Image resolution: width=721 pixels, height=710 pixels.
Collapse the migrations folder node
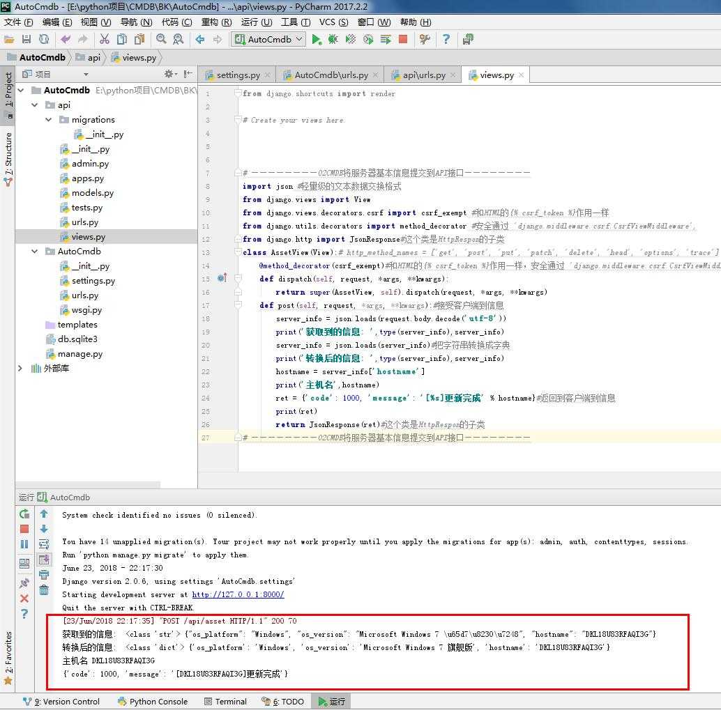pos(49,120)
